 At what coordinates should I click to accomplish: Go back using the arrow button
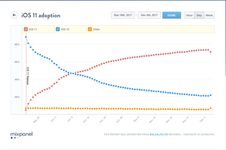[14, 15]
